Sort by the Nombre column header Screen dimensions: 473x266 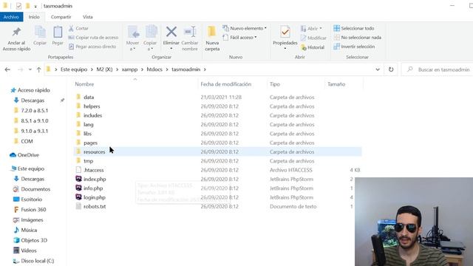tap(84, 84)
